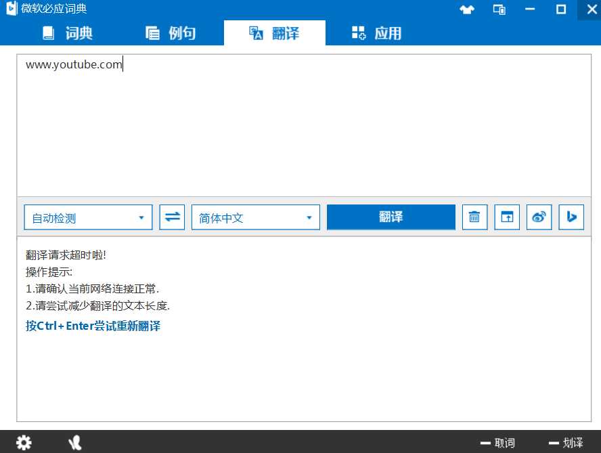Click the 翻译请求超时啦! error message
Screen dimensions: 601x453
point(66,255)
